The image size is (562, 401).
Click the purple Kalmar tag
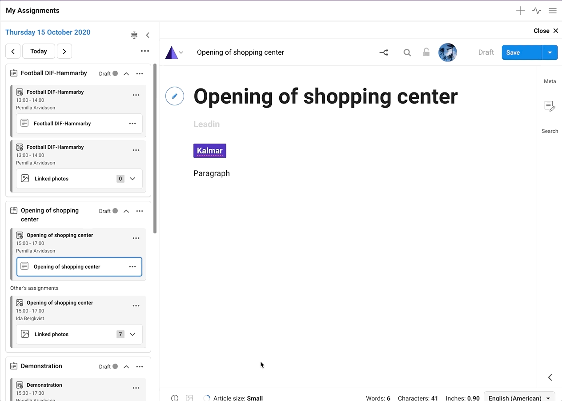(210, 151)
